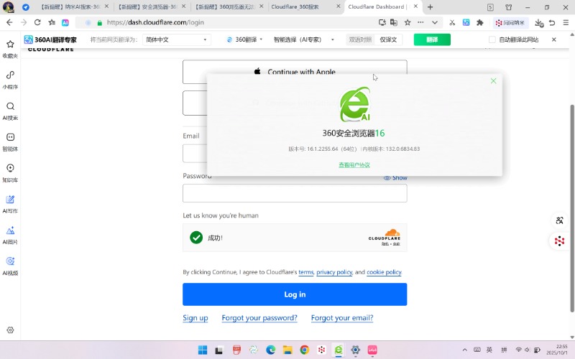
Task: Click the address bar URL field
Action: (x=227, y=22)
